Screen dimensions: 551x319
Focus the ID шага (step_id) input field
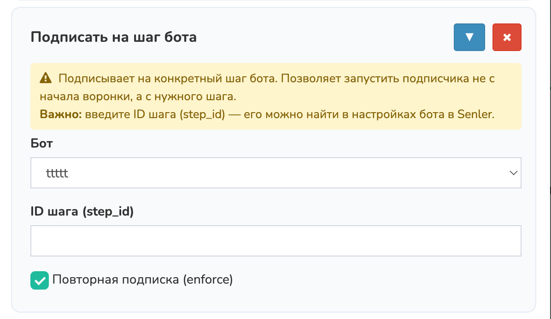[x=275, y=240]
